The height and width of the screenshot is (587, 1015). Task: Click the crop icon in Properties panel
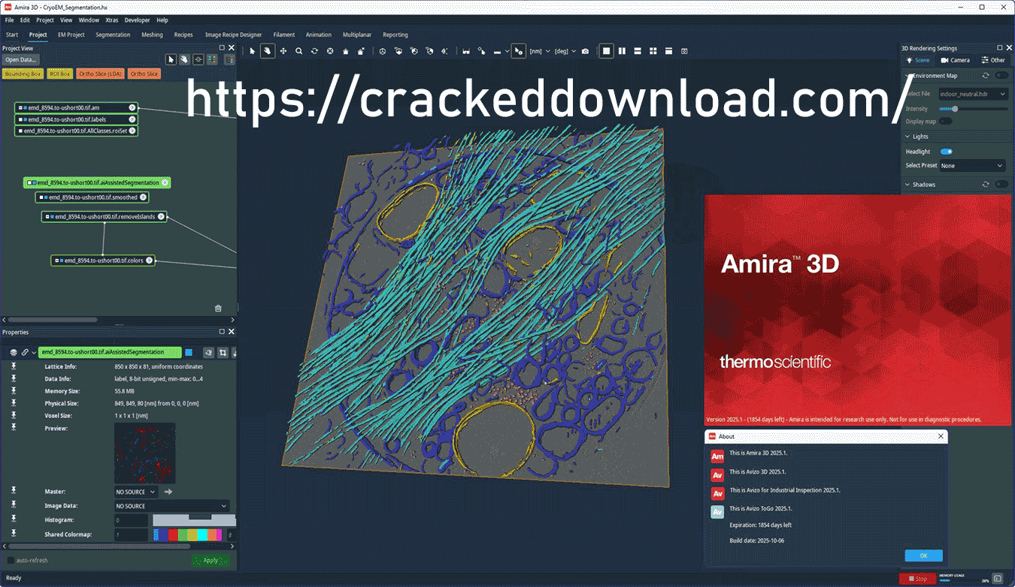223,352
